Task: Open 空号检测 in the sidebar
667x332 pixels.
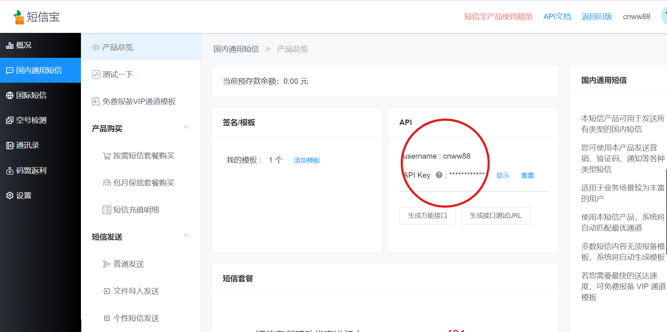Action: (40, 120)
